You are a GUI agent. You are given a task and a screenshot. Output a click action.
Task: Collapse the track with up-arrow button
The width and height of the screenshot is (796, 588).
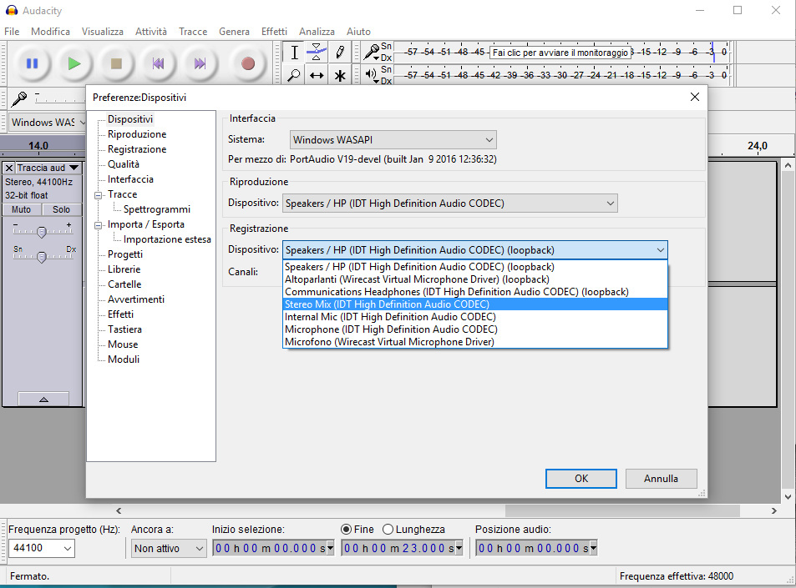click(x=43, y=399)
